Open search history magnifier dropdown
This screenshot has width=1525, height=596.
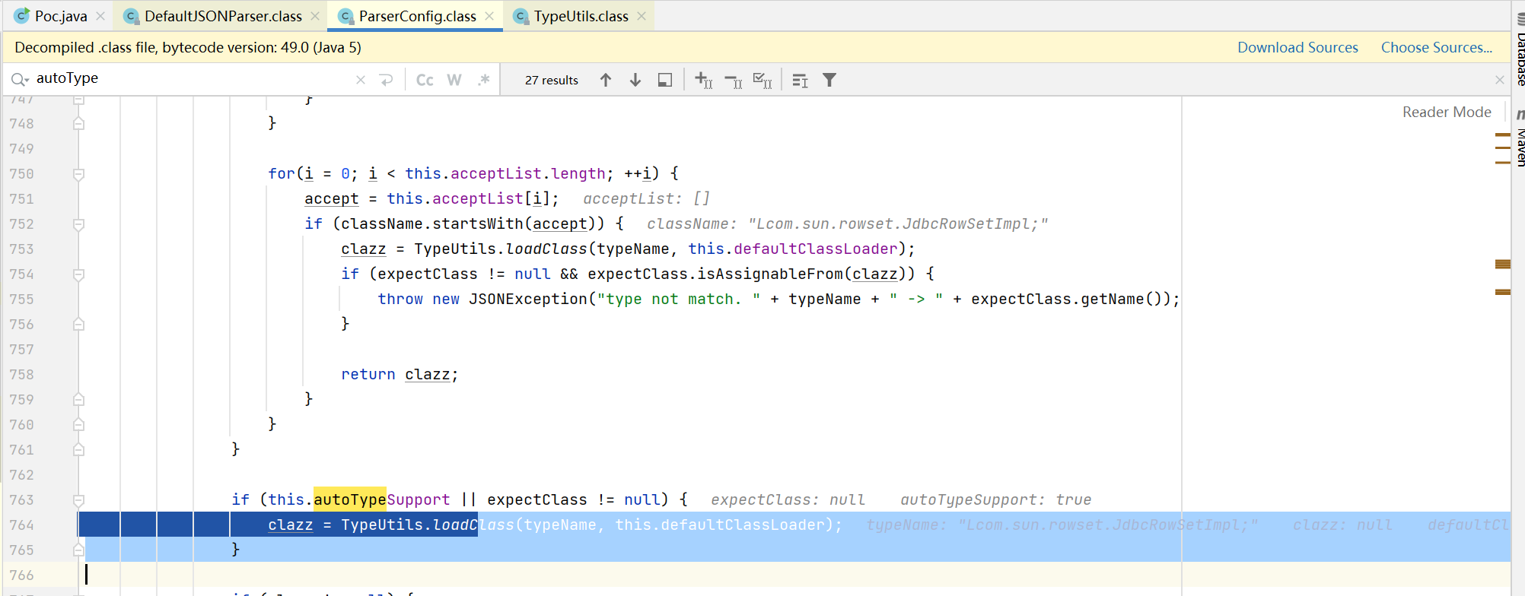tap(20, 79)
